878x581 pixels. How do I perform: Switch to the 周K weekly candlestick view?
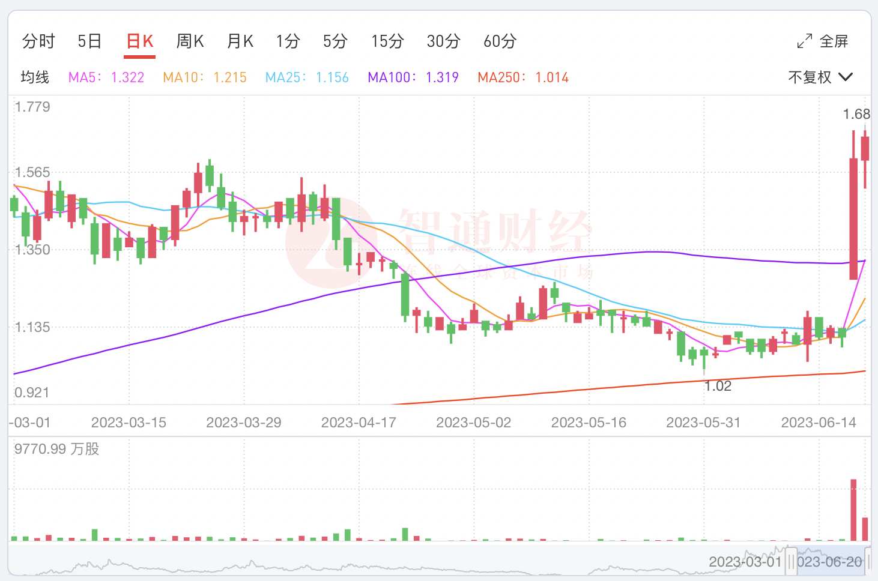pyautogui.click(x=189, y=41)
